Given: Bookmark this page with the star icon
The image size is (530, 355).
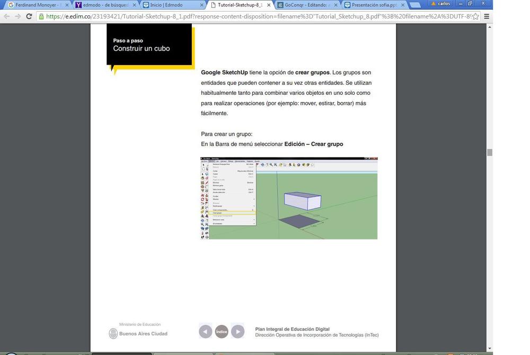Looking at the screenshot, I should click(x=475, y=16).
